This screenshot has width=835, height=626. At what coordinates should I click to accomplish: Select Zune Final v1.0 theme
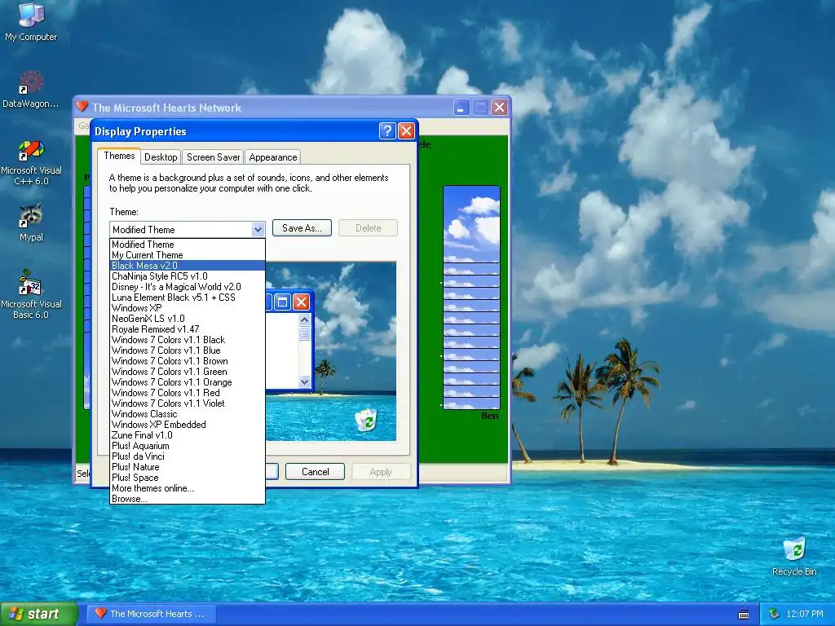pyautogui.click(x=187, y=435)
